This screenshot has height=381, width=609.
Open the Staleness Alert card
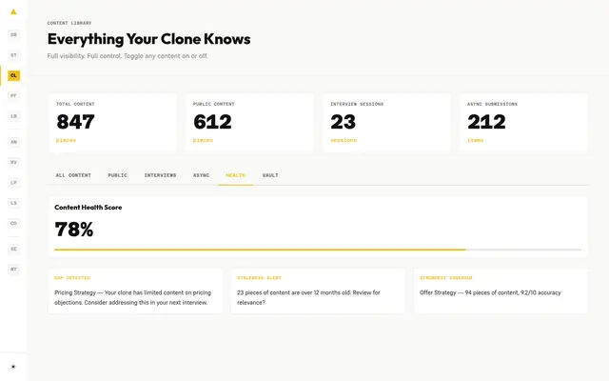tap(318, 291)
